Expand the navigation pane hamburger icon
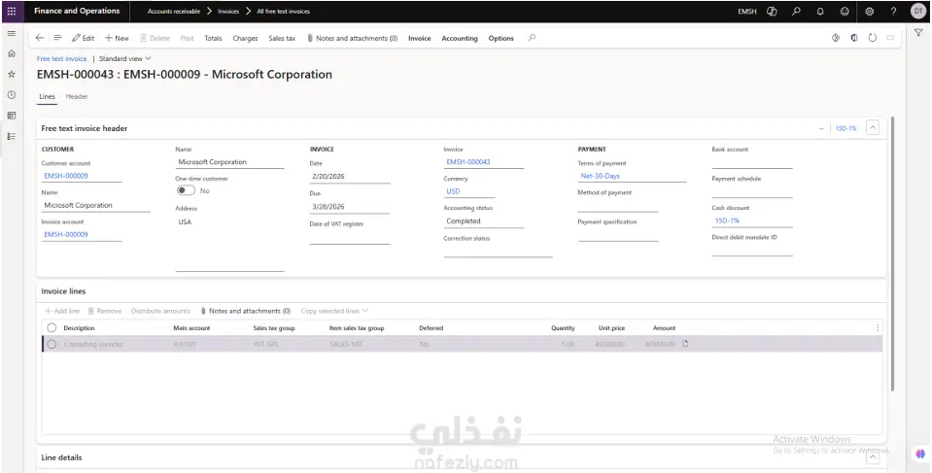This screenshot has height=473, width=932. pyautogui.click(x=12, y=33)
